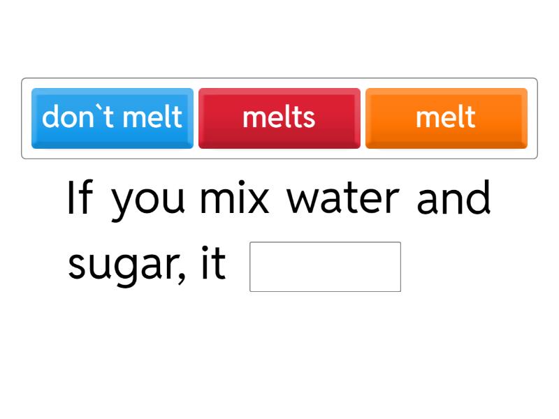This screenshot has height=419, width=559.
Task: Select the blue "don`t melt" tile
Action: [x=112, y=117]
